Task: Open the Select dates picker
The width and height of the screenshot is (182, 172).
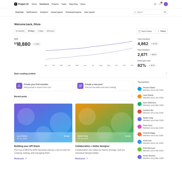Action: [x=145, y=31]
